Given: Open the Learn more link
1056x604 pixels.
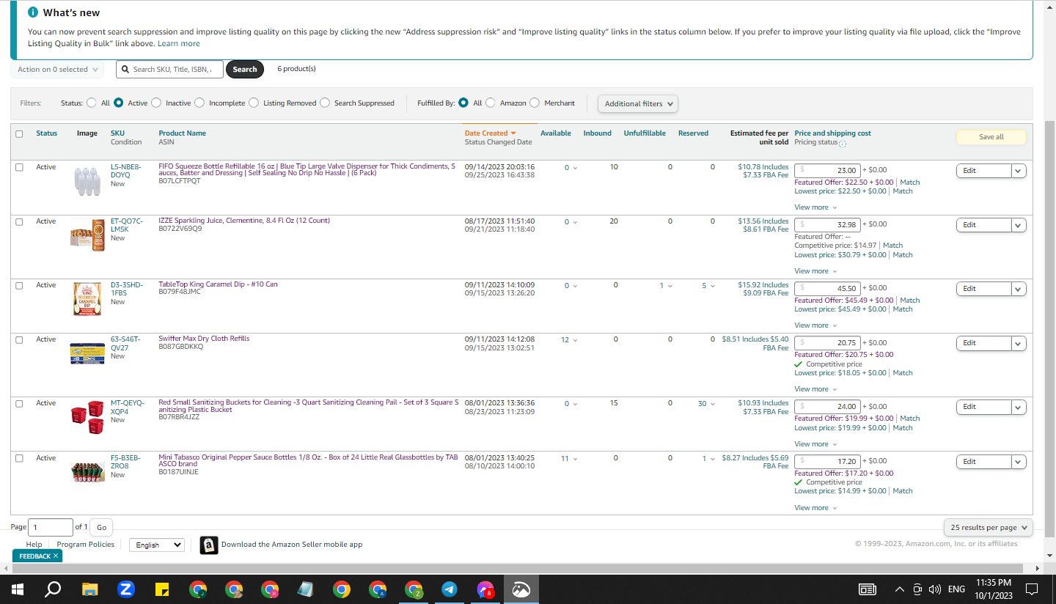Looking at the screenshot, I should point(179,44).
